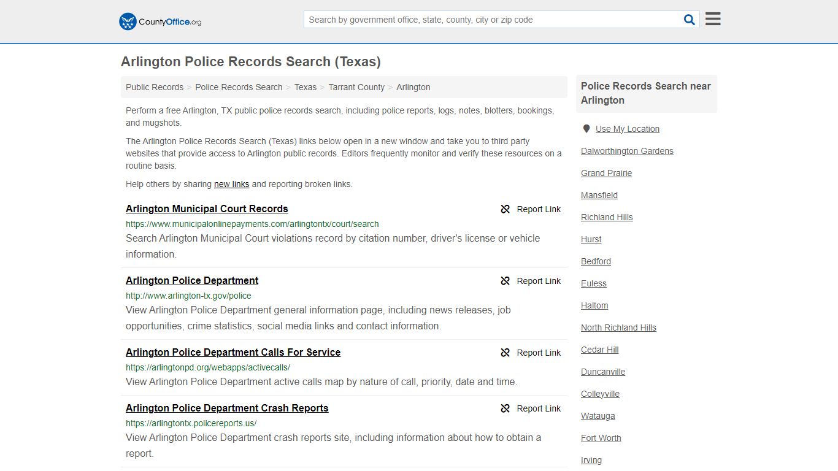This screenshot has height=471, width=838.
Task: Open Arlington Municipal Court Records title link
Action: pos(207,209)
